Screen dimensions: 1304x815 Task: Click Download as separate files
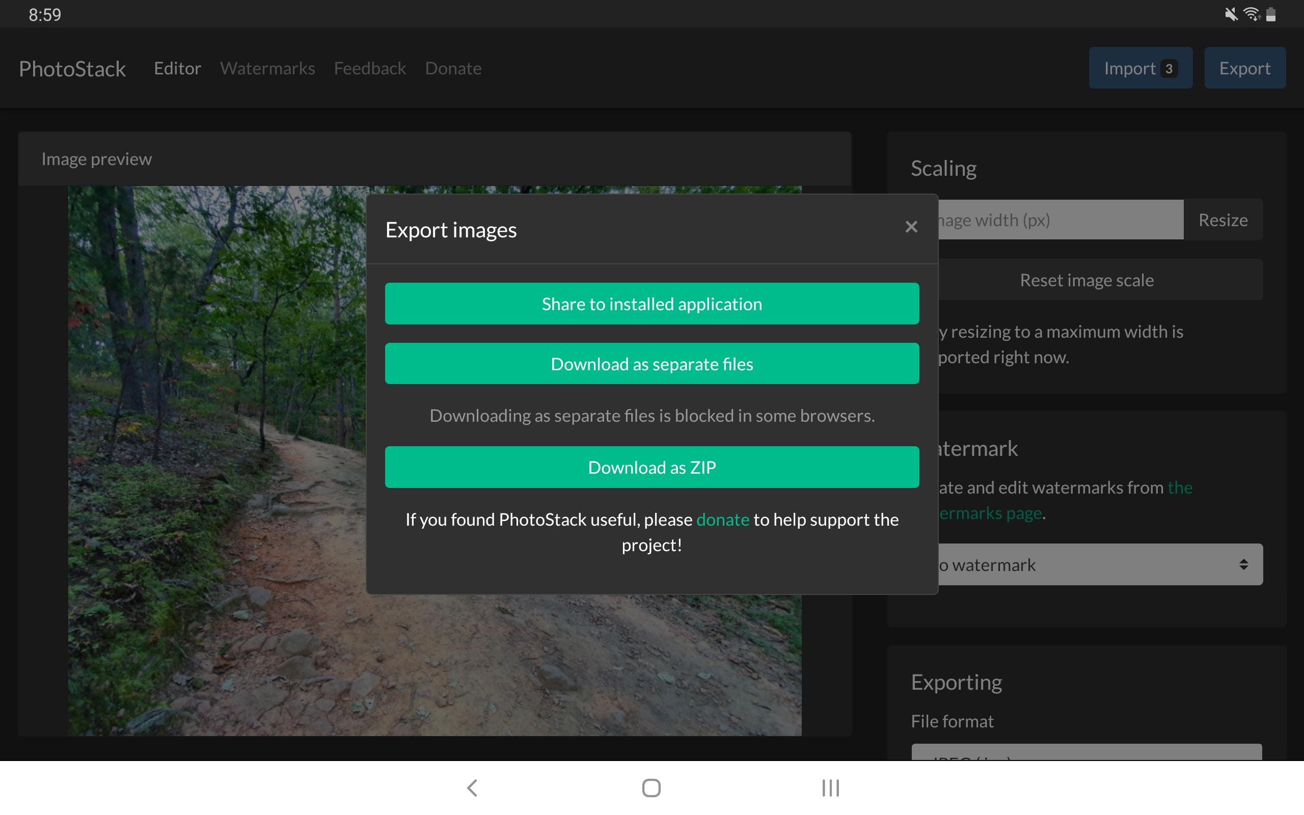[652, 364]
